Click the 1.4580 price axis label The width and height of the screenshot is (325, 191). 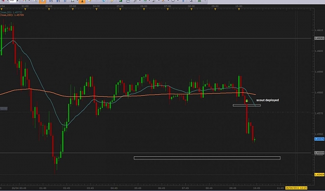[x=319, y=93]
